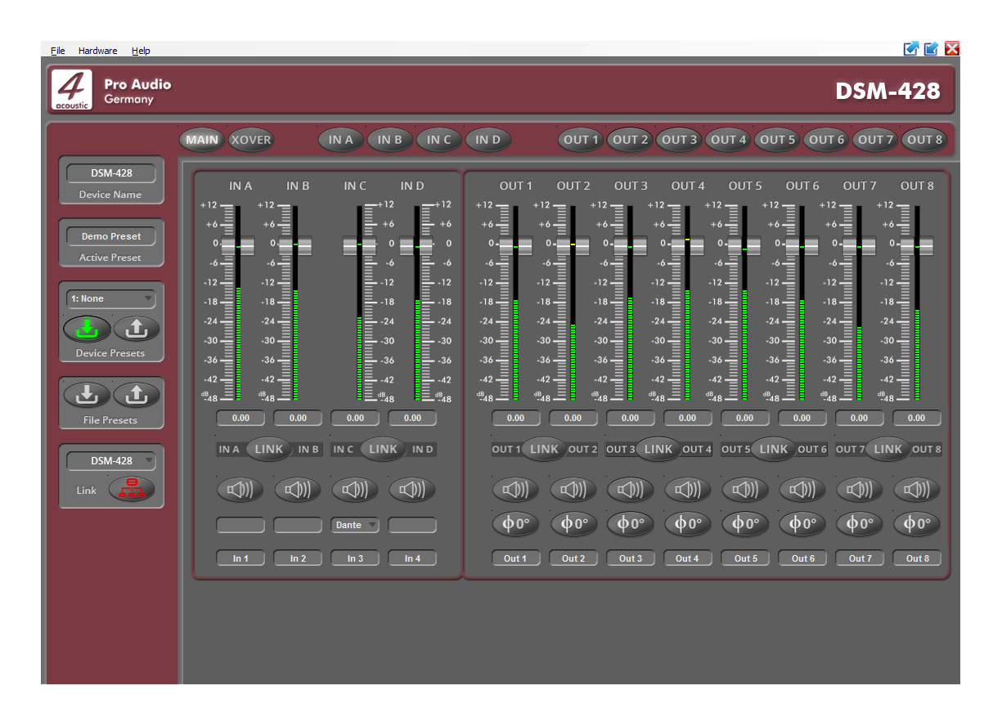Screen dimensions: 1002x726
Task: Click the OUT 8 fader handle
Action: 917,245
